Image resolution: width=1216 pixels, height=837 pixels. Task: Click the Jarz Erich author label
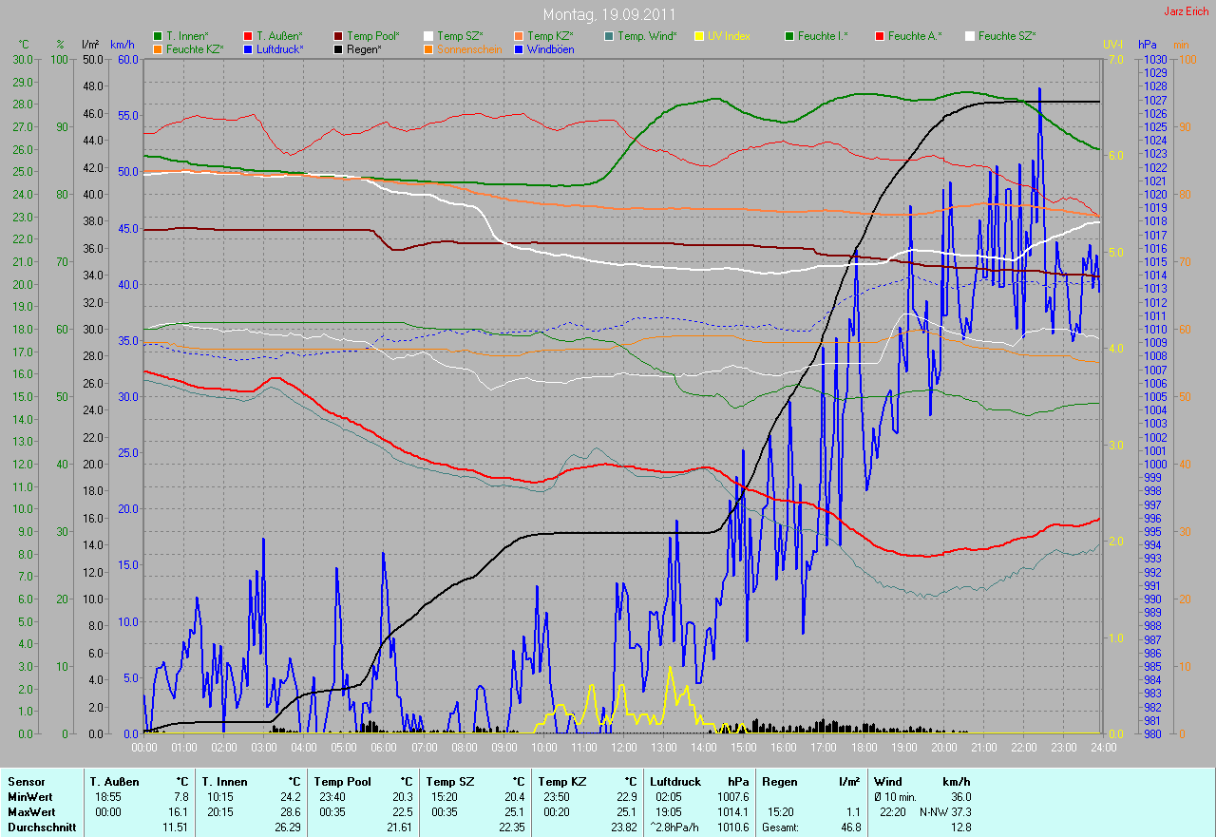pyautogui.click(x=1187, y=11)
